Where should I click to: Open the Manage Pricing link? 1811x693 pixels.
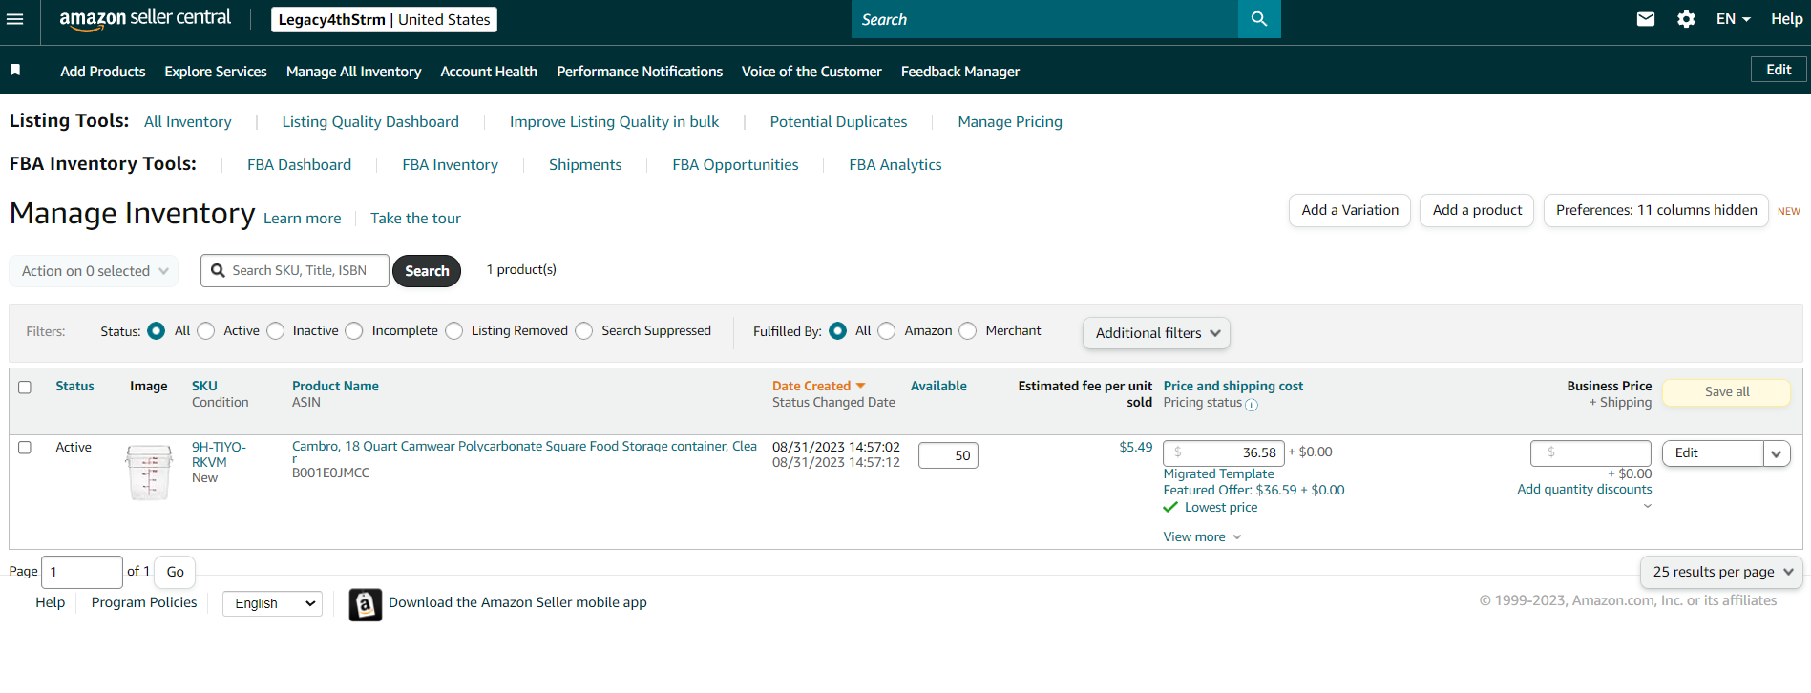[x=1010, y=122]
